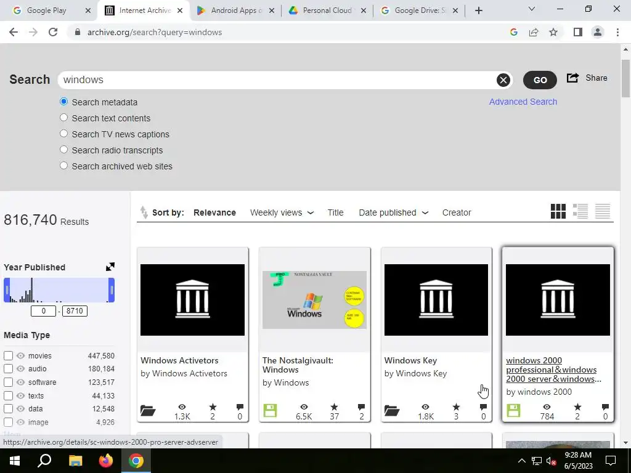Image resolution: width=631 pixels, height=473 pixels.
Task: Select Search TV news captions option
Action: tap(63, 134)
